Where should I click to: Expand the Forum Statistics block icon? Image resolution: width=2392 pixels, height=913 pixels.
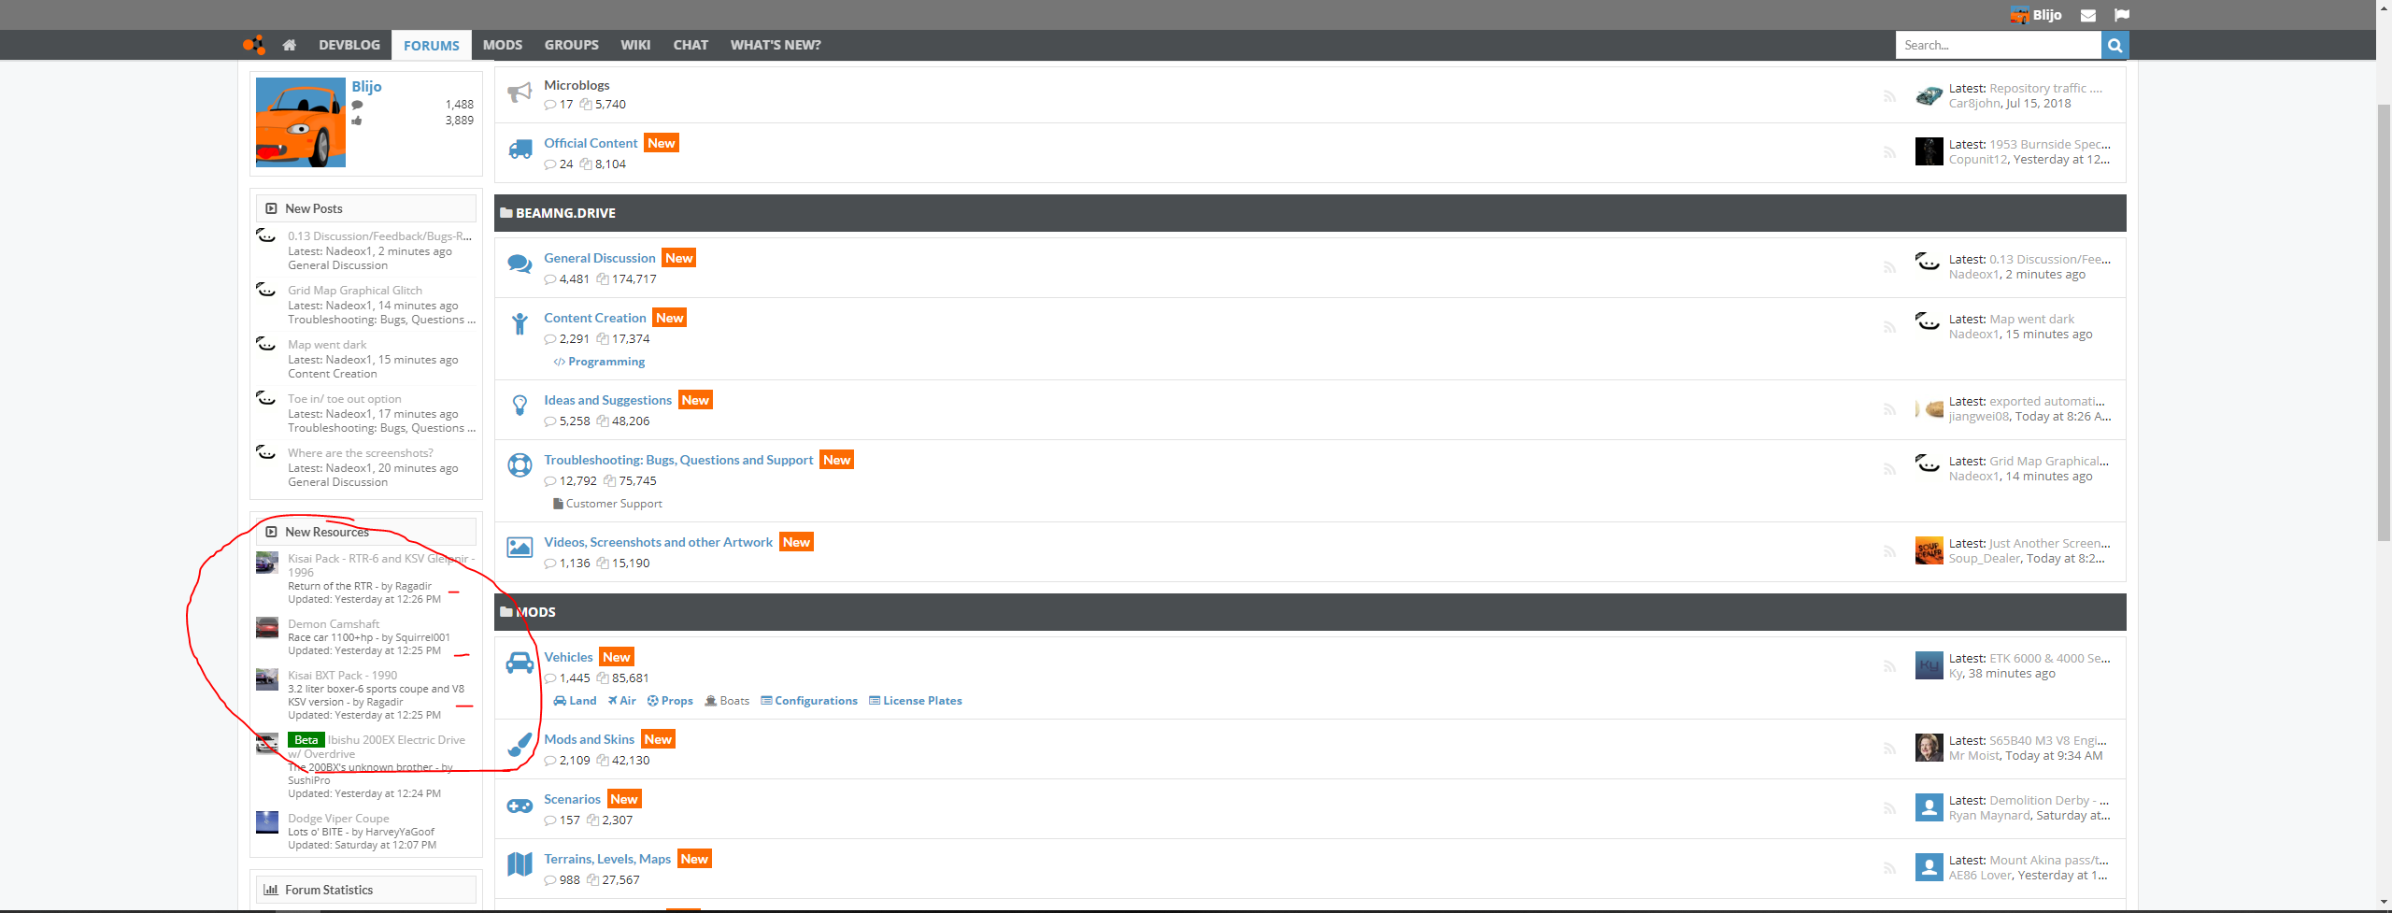(x=271, y=890)
